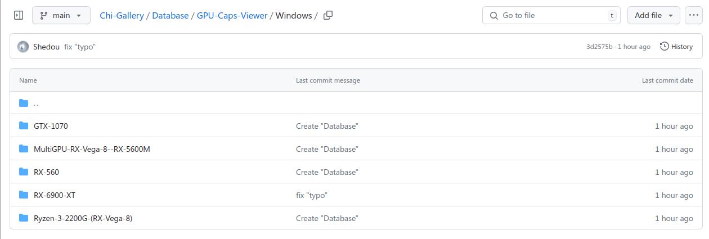Open the fix "typo" commit message for RX-6900-XT
This screenshot has height=239, width=709.
pyautogui.click(x=311, y=195)
